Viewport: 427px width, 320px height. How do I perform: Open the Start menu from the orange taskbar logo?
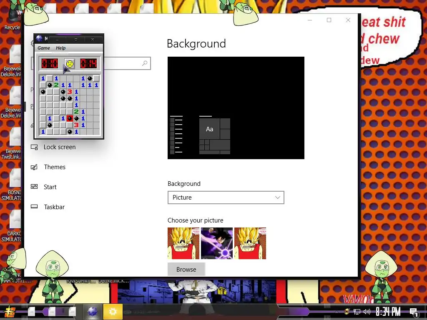(10, 312)
